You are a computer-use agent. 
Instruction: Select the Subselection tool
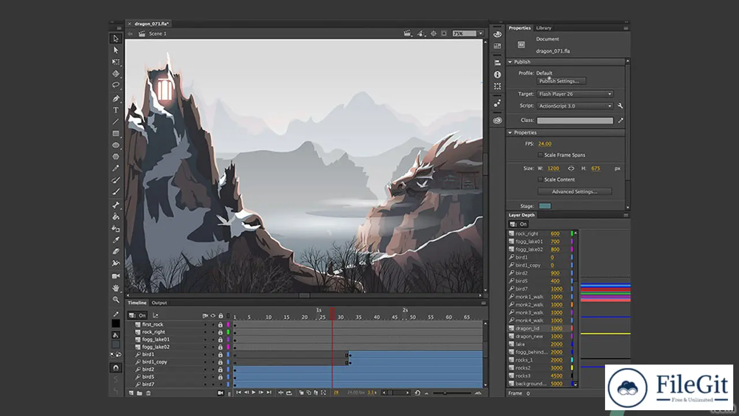pos(115,50)
